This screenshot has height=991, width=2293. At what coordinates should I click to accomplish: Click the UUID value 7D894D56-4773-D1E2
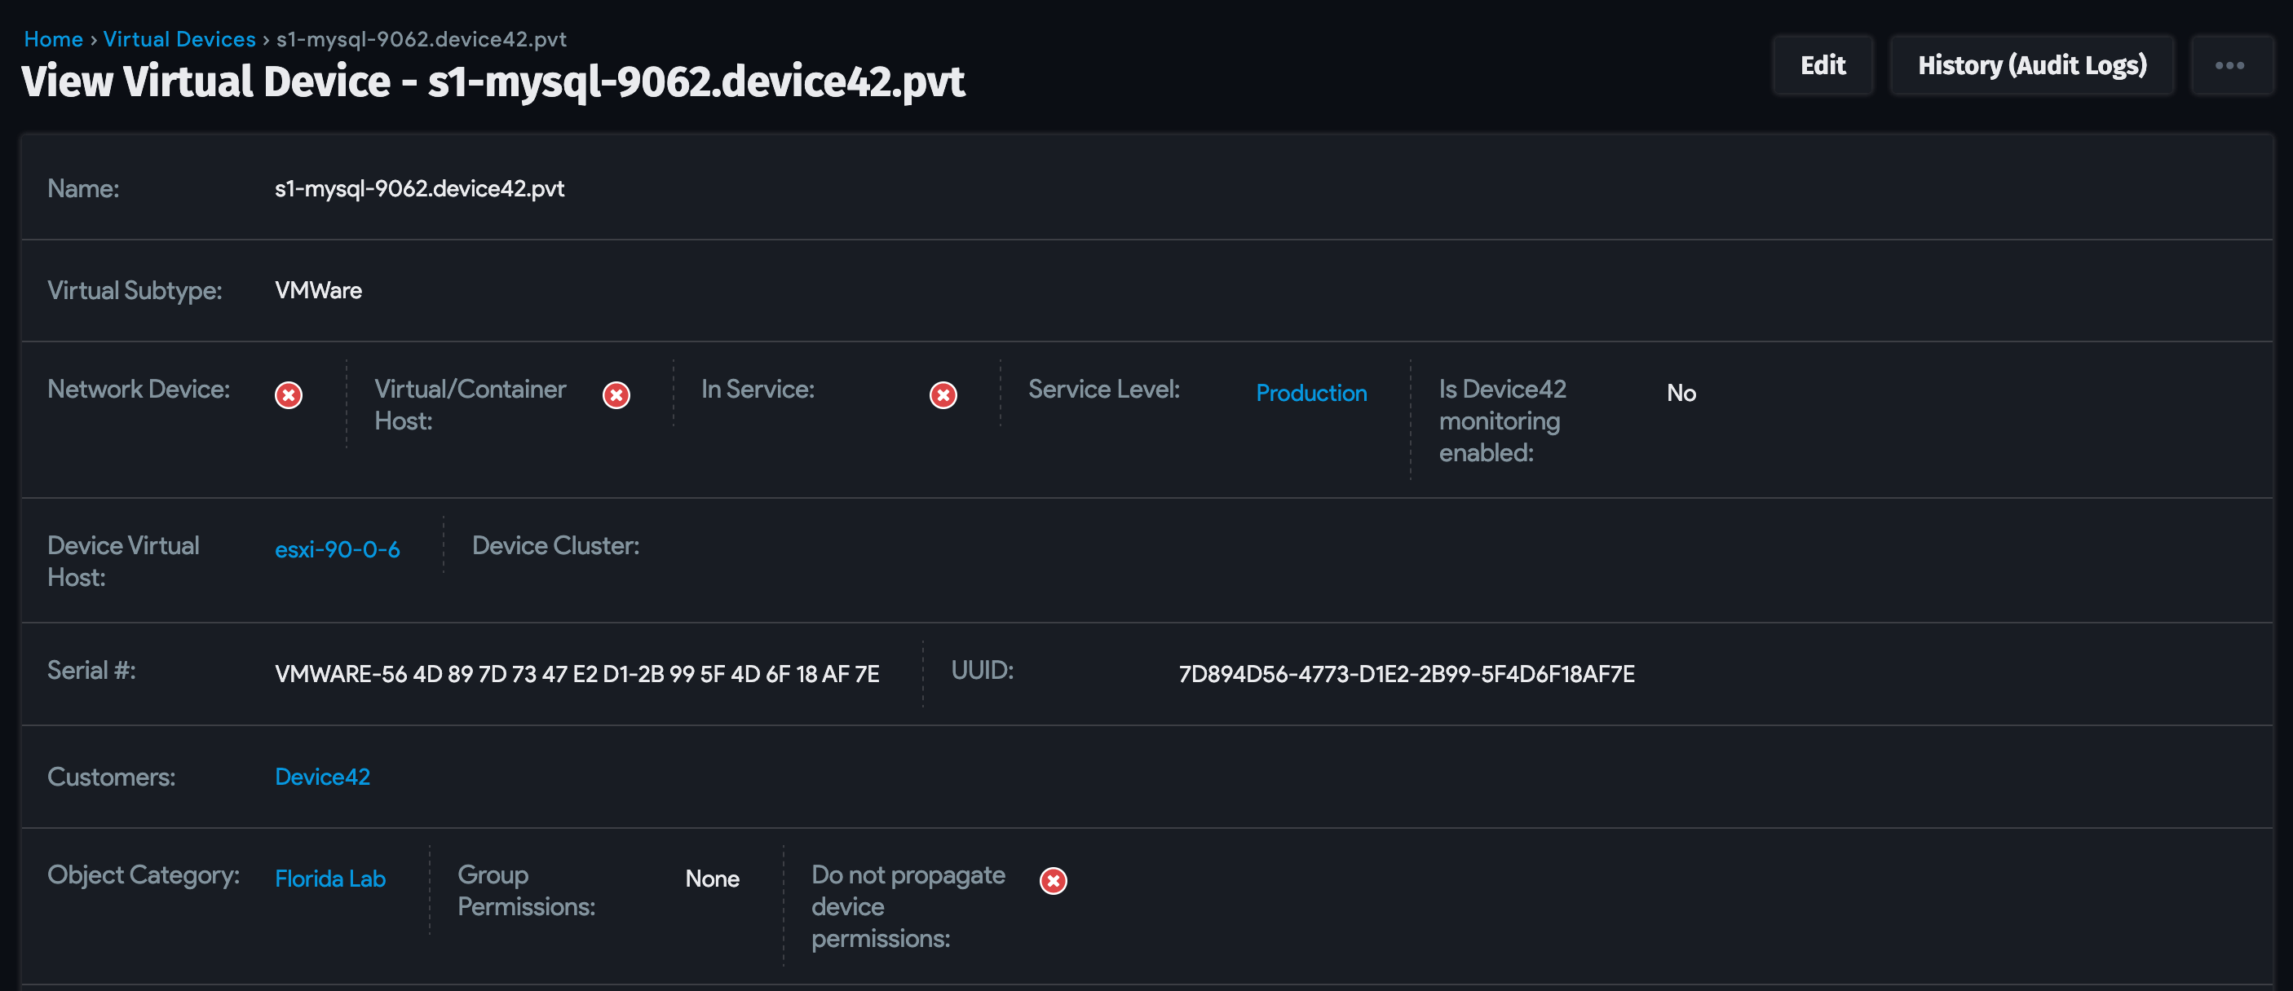(1407, 673)
